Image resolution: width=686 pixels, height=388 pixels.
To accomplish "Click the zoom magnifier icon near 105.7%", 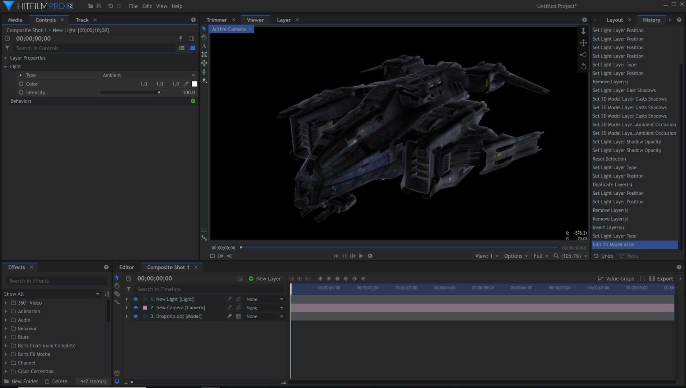I will tap(555, 256).
